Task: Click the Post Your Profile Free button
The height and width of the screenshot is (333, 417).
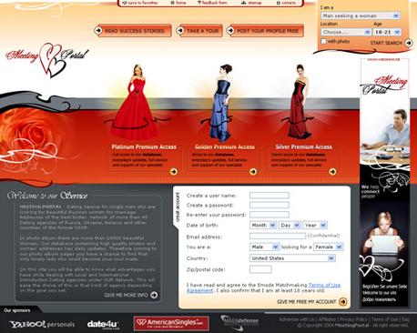Action: [x=265, y=31]
